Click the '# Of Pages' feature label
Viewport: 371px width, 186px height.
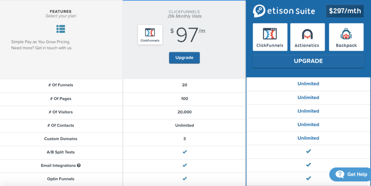pyautogui.click(x=61, y=99)
